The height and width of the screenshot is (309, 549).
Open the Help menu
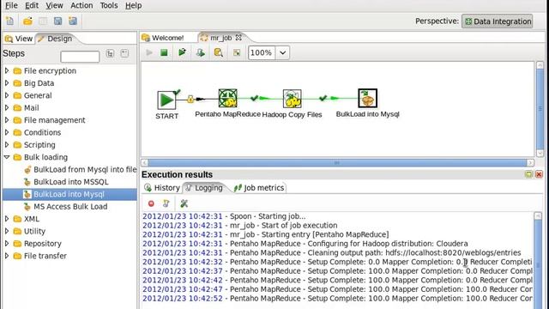click(134, 6)
